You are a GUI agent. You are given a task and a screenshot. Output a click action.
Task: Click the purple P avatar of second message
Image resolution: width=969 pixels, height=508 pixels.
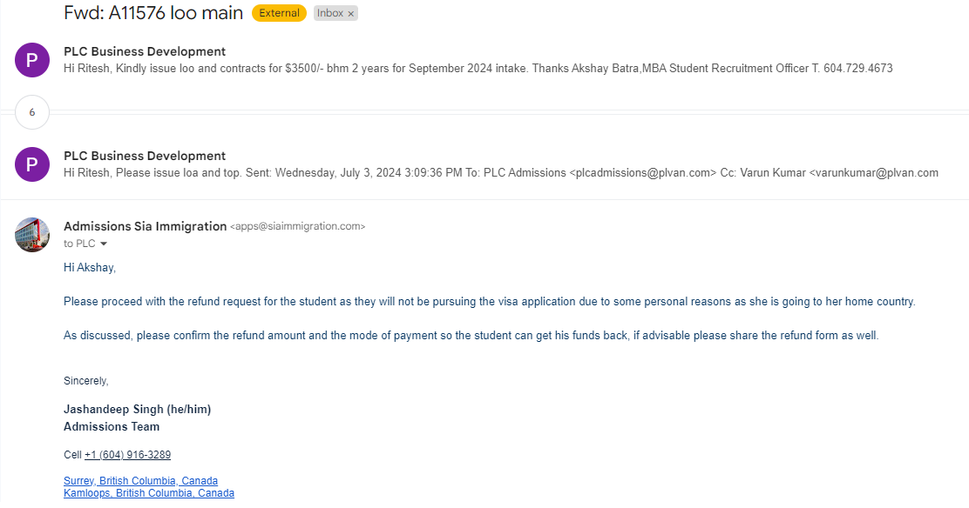(x=32, y=164)
